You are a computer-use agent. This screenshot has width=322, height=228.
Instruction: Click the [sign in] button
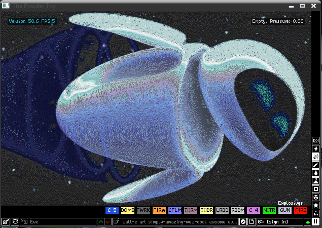(280, 221)
